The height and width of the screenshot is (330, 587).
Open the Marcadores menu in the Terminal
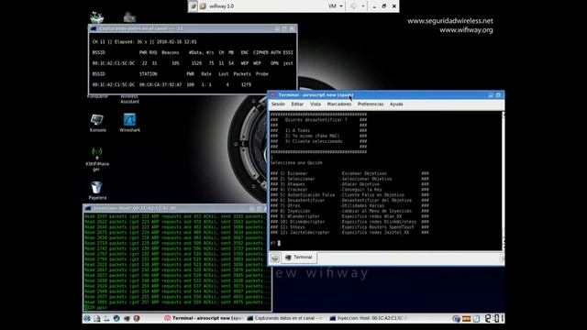tap(339, 104)
